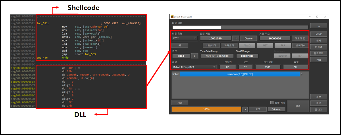
Task: Enable the 정밀 검사 checkbox
Action: tap(272, 103)
